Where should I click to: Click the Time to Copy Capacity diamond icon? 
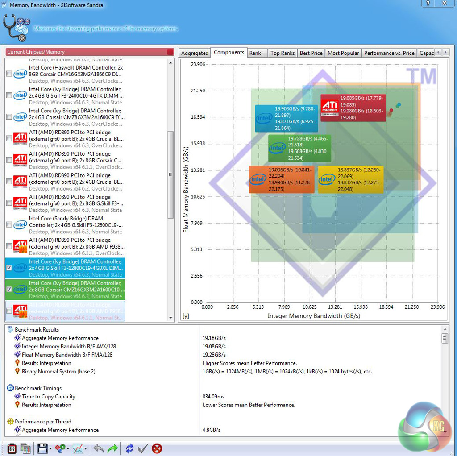pos(17,397)
